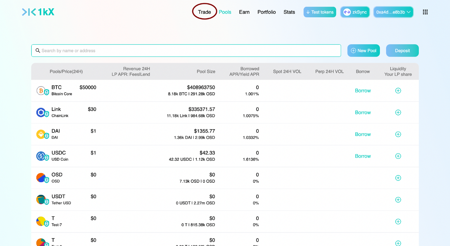The width and height of the screenshot is (450, 246).
Task: Add liquidity with the Test-7 row plus icon
Action: click(x=398, y=222)
